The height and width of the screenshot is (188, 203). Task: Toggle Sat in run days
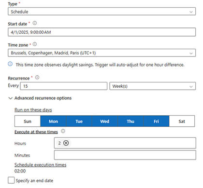(x=182, y=121)
